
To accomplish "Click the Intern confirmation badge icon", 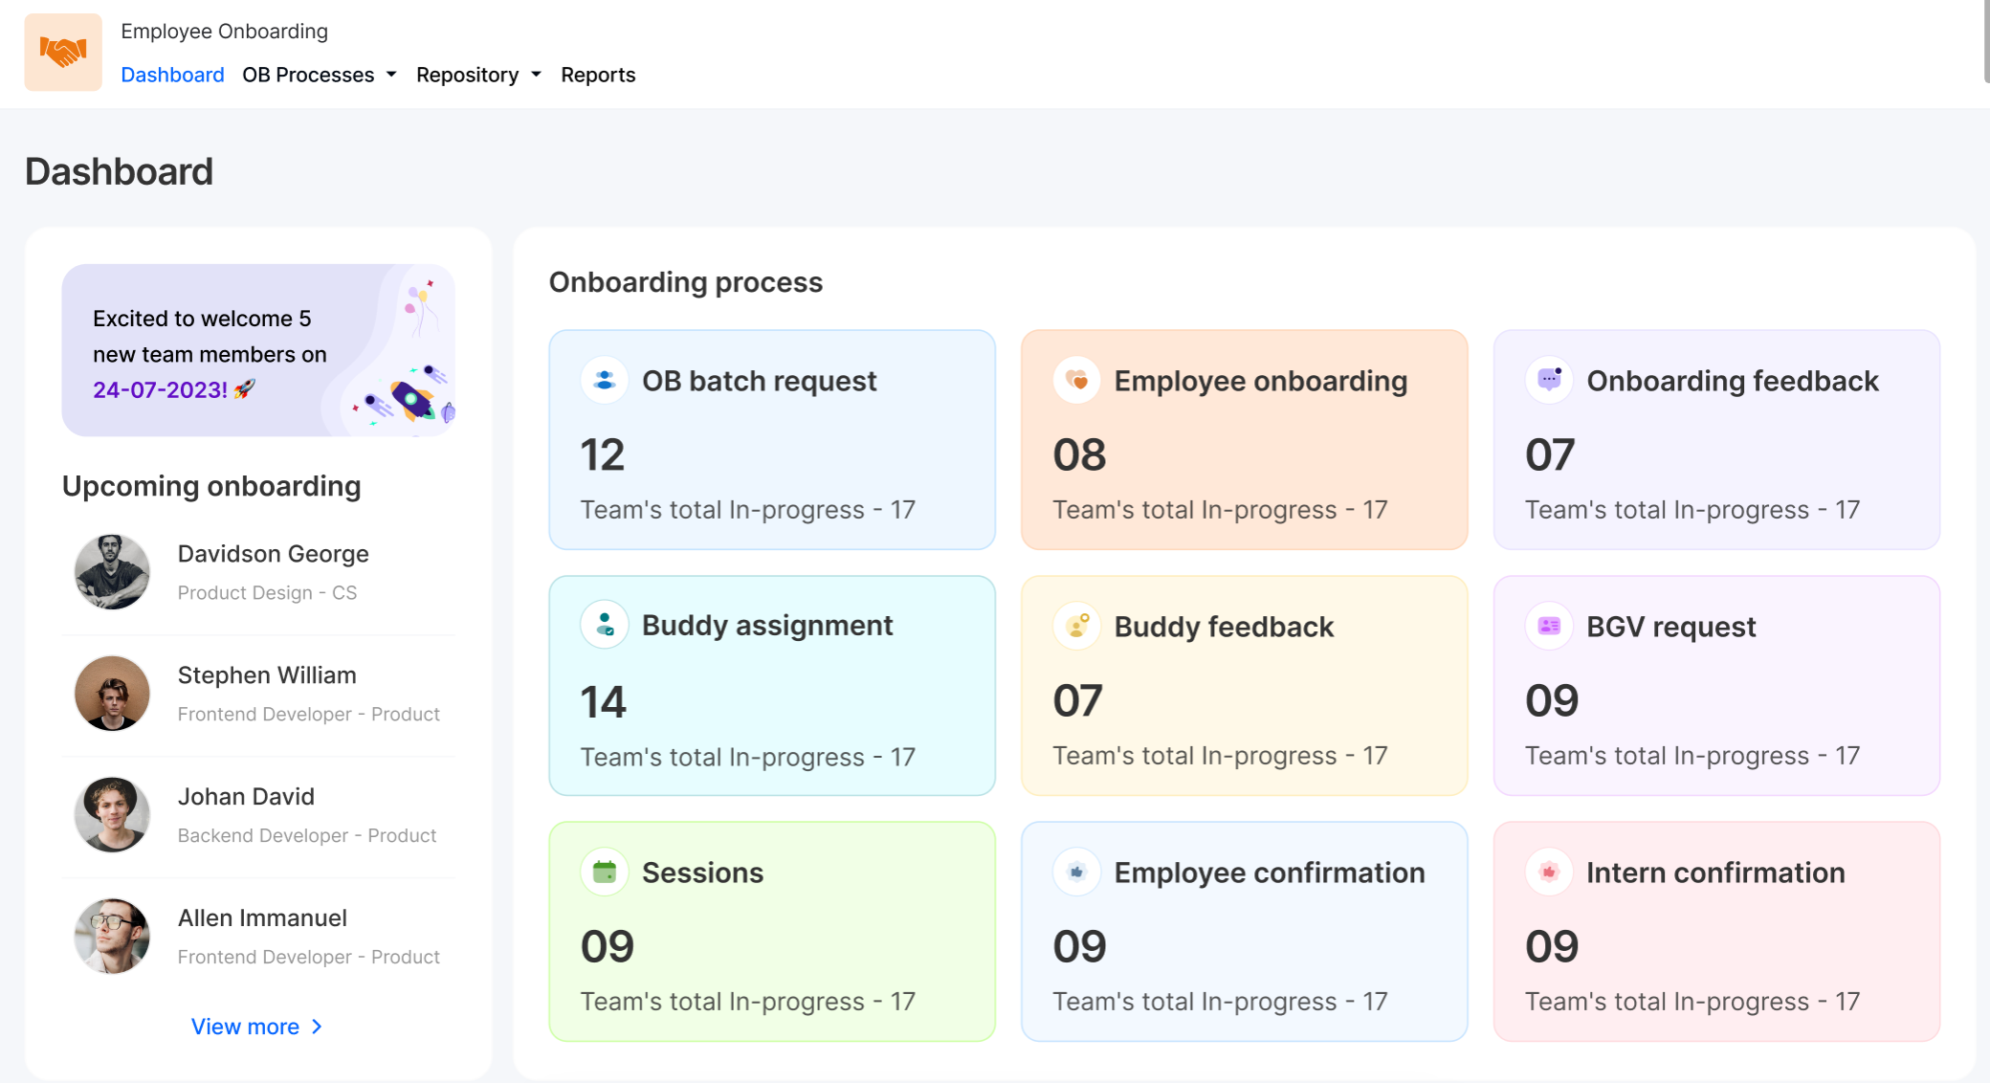I will click(1549, 872).
